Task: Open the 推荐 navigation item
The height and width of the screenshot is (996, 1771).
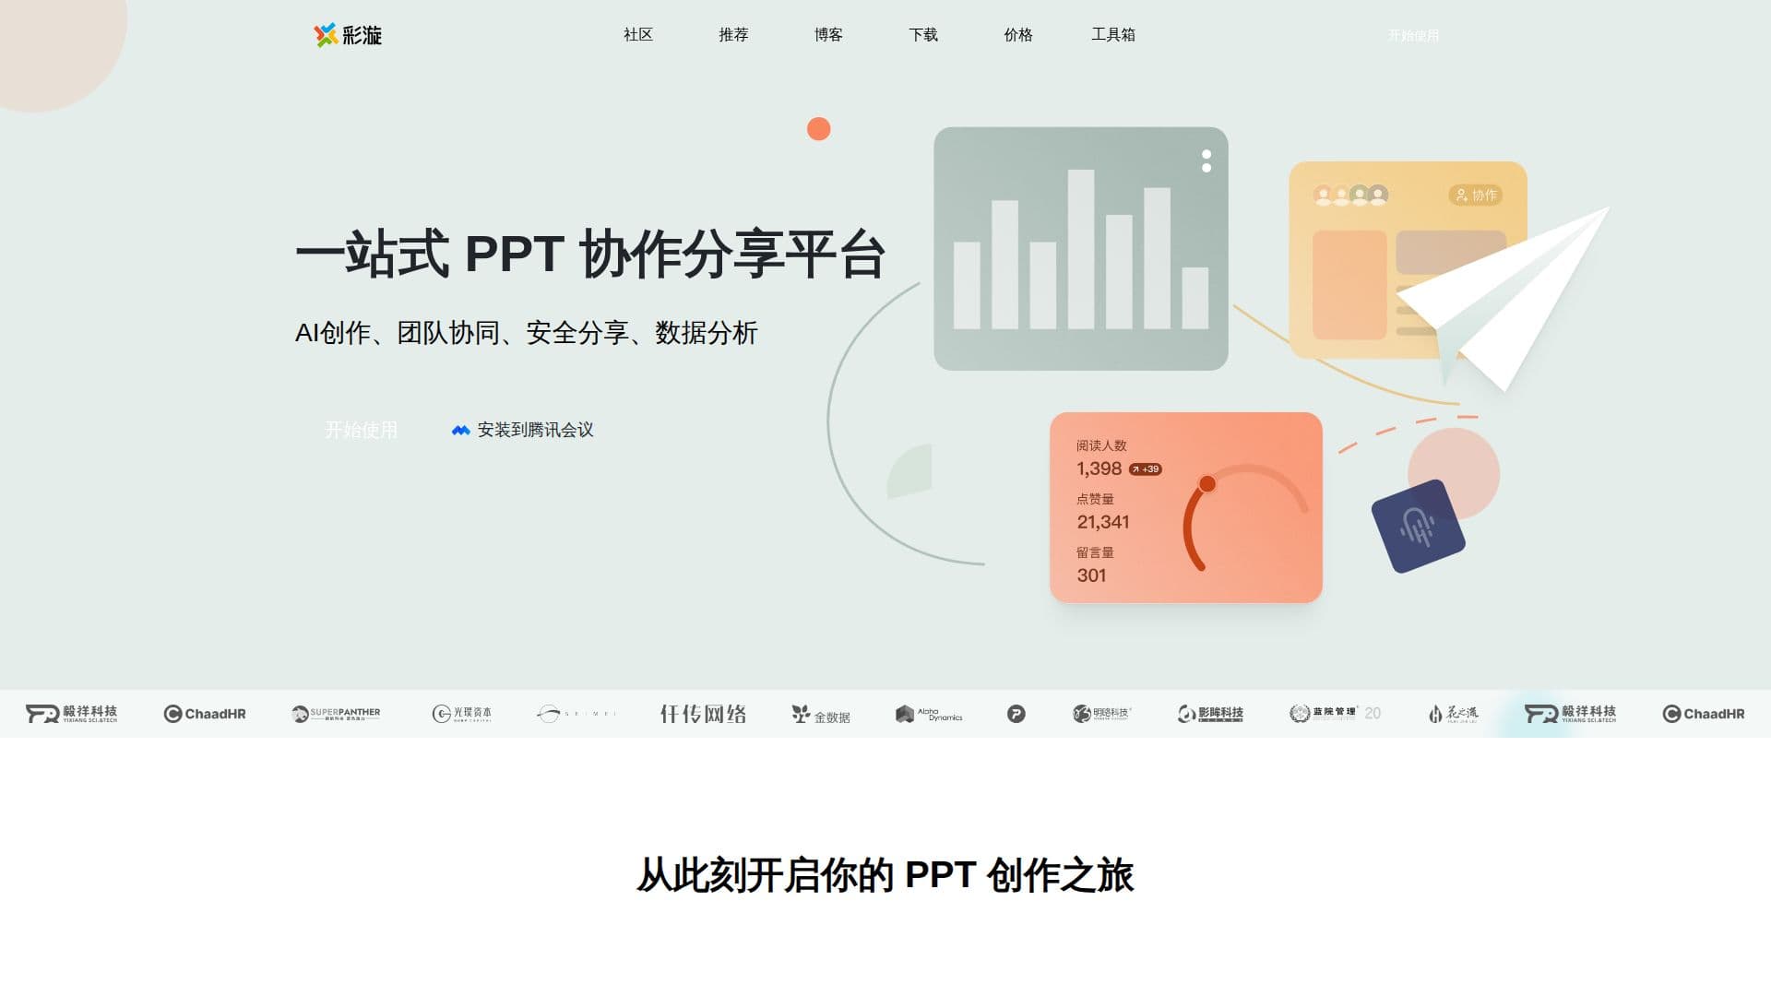Action: coord(733,35)
